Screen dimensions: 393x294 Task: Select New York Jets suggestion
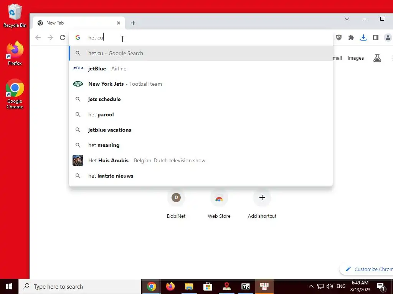(x=201, y=84)
